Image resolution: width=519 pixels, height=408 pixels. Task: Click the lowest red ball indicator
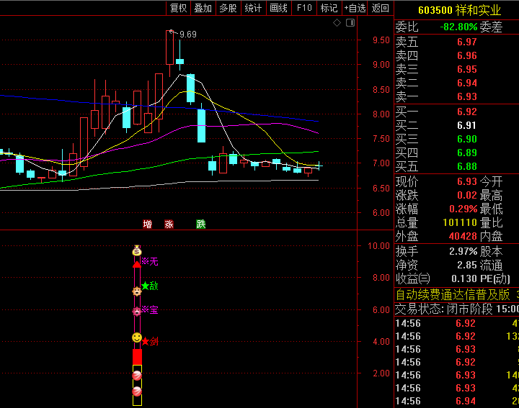point(137,391)
